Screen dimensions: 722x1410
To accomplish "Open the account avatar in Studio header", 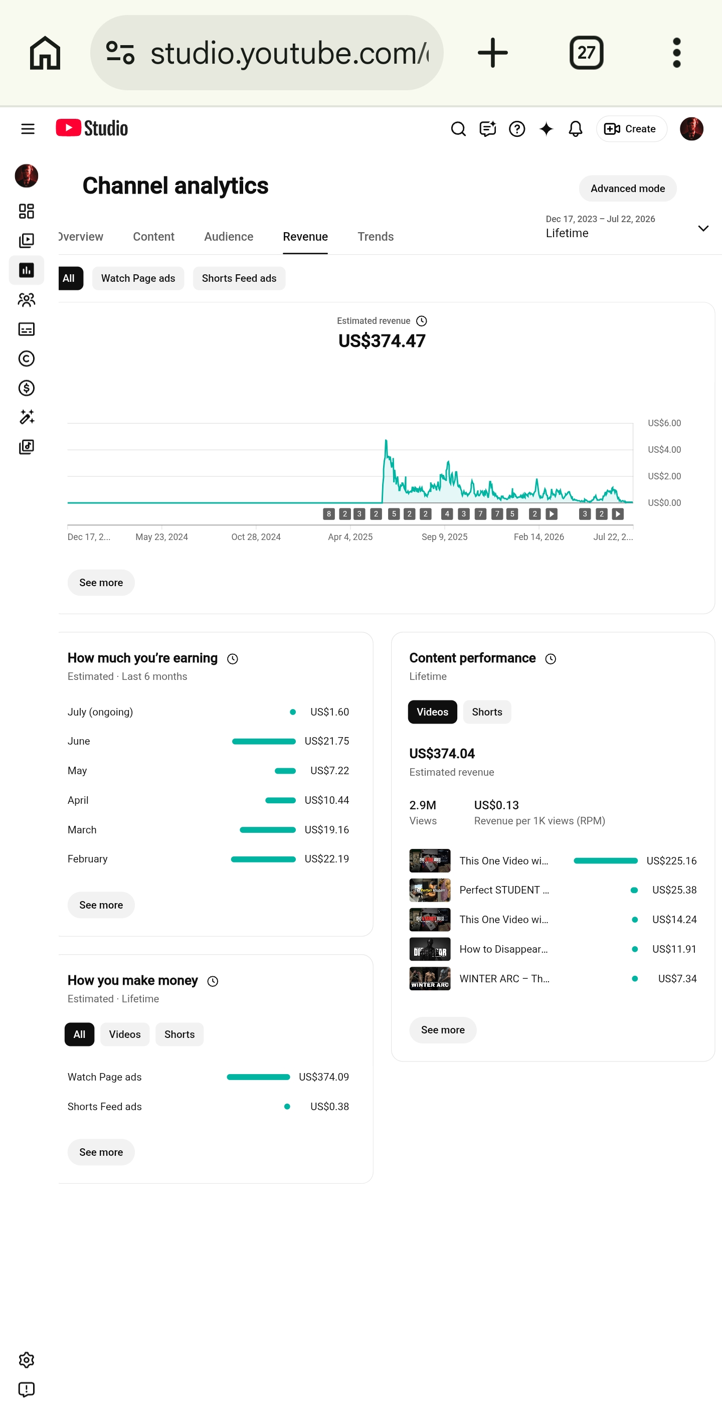I will [691, 129].
